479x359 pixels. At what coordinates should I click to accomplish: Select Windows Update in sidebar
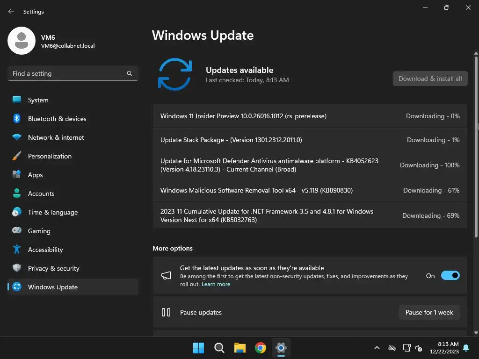click(x=73, y=287)
